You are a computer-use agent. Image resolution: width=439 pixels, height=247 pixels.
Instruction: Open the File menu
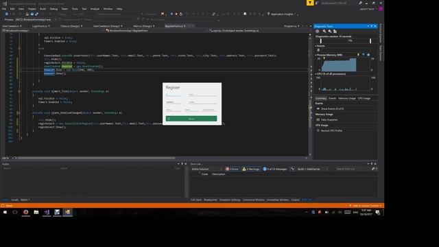coord(4,9)
